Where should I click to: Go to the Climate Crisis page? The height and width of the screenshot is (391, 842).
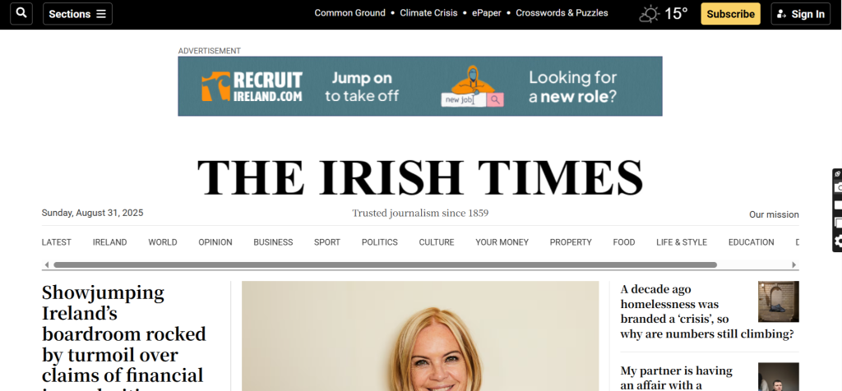428,13
